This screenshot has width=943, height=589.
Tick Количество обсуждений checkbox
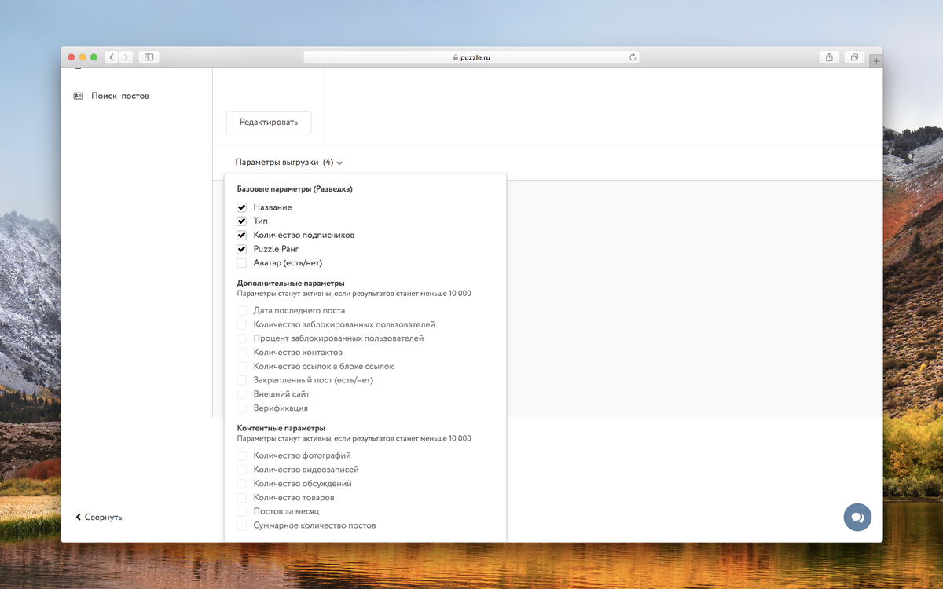click(242, 484)
